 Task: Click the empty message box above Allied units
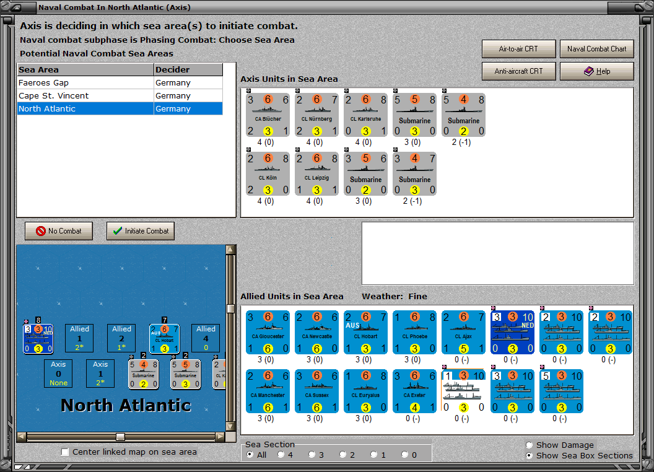tap(498, 253)
